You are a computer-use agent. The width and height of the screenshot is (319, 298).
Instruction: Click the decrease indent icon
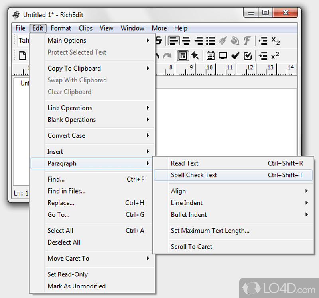263,41
